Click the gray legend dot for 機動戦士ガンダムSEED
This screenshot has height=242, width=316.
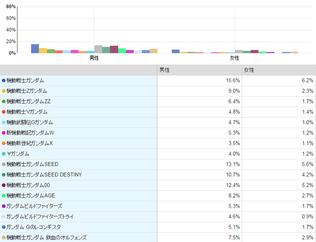(x=4, y=164)
